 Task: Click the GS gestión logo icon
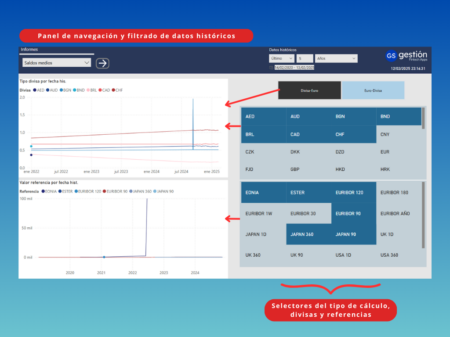click(391, 56)
